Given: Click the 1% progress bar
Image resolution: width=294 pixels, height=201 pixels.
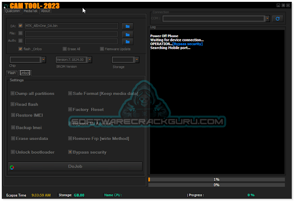Looking at the screenshot, I should click(217, 179).
